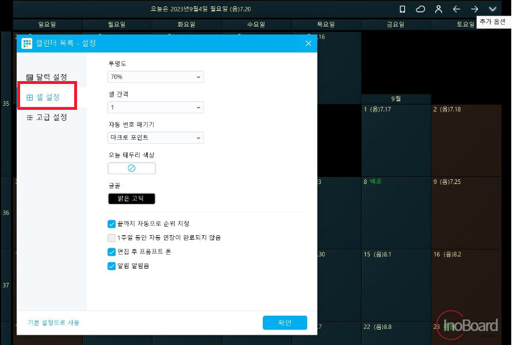Click the phone sync icon in the top bar
This screenshot has height=345, width=513.
pos(403,9)
